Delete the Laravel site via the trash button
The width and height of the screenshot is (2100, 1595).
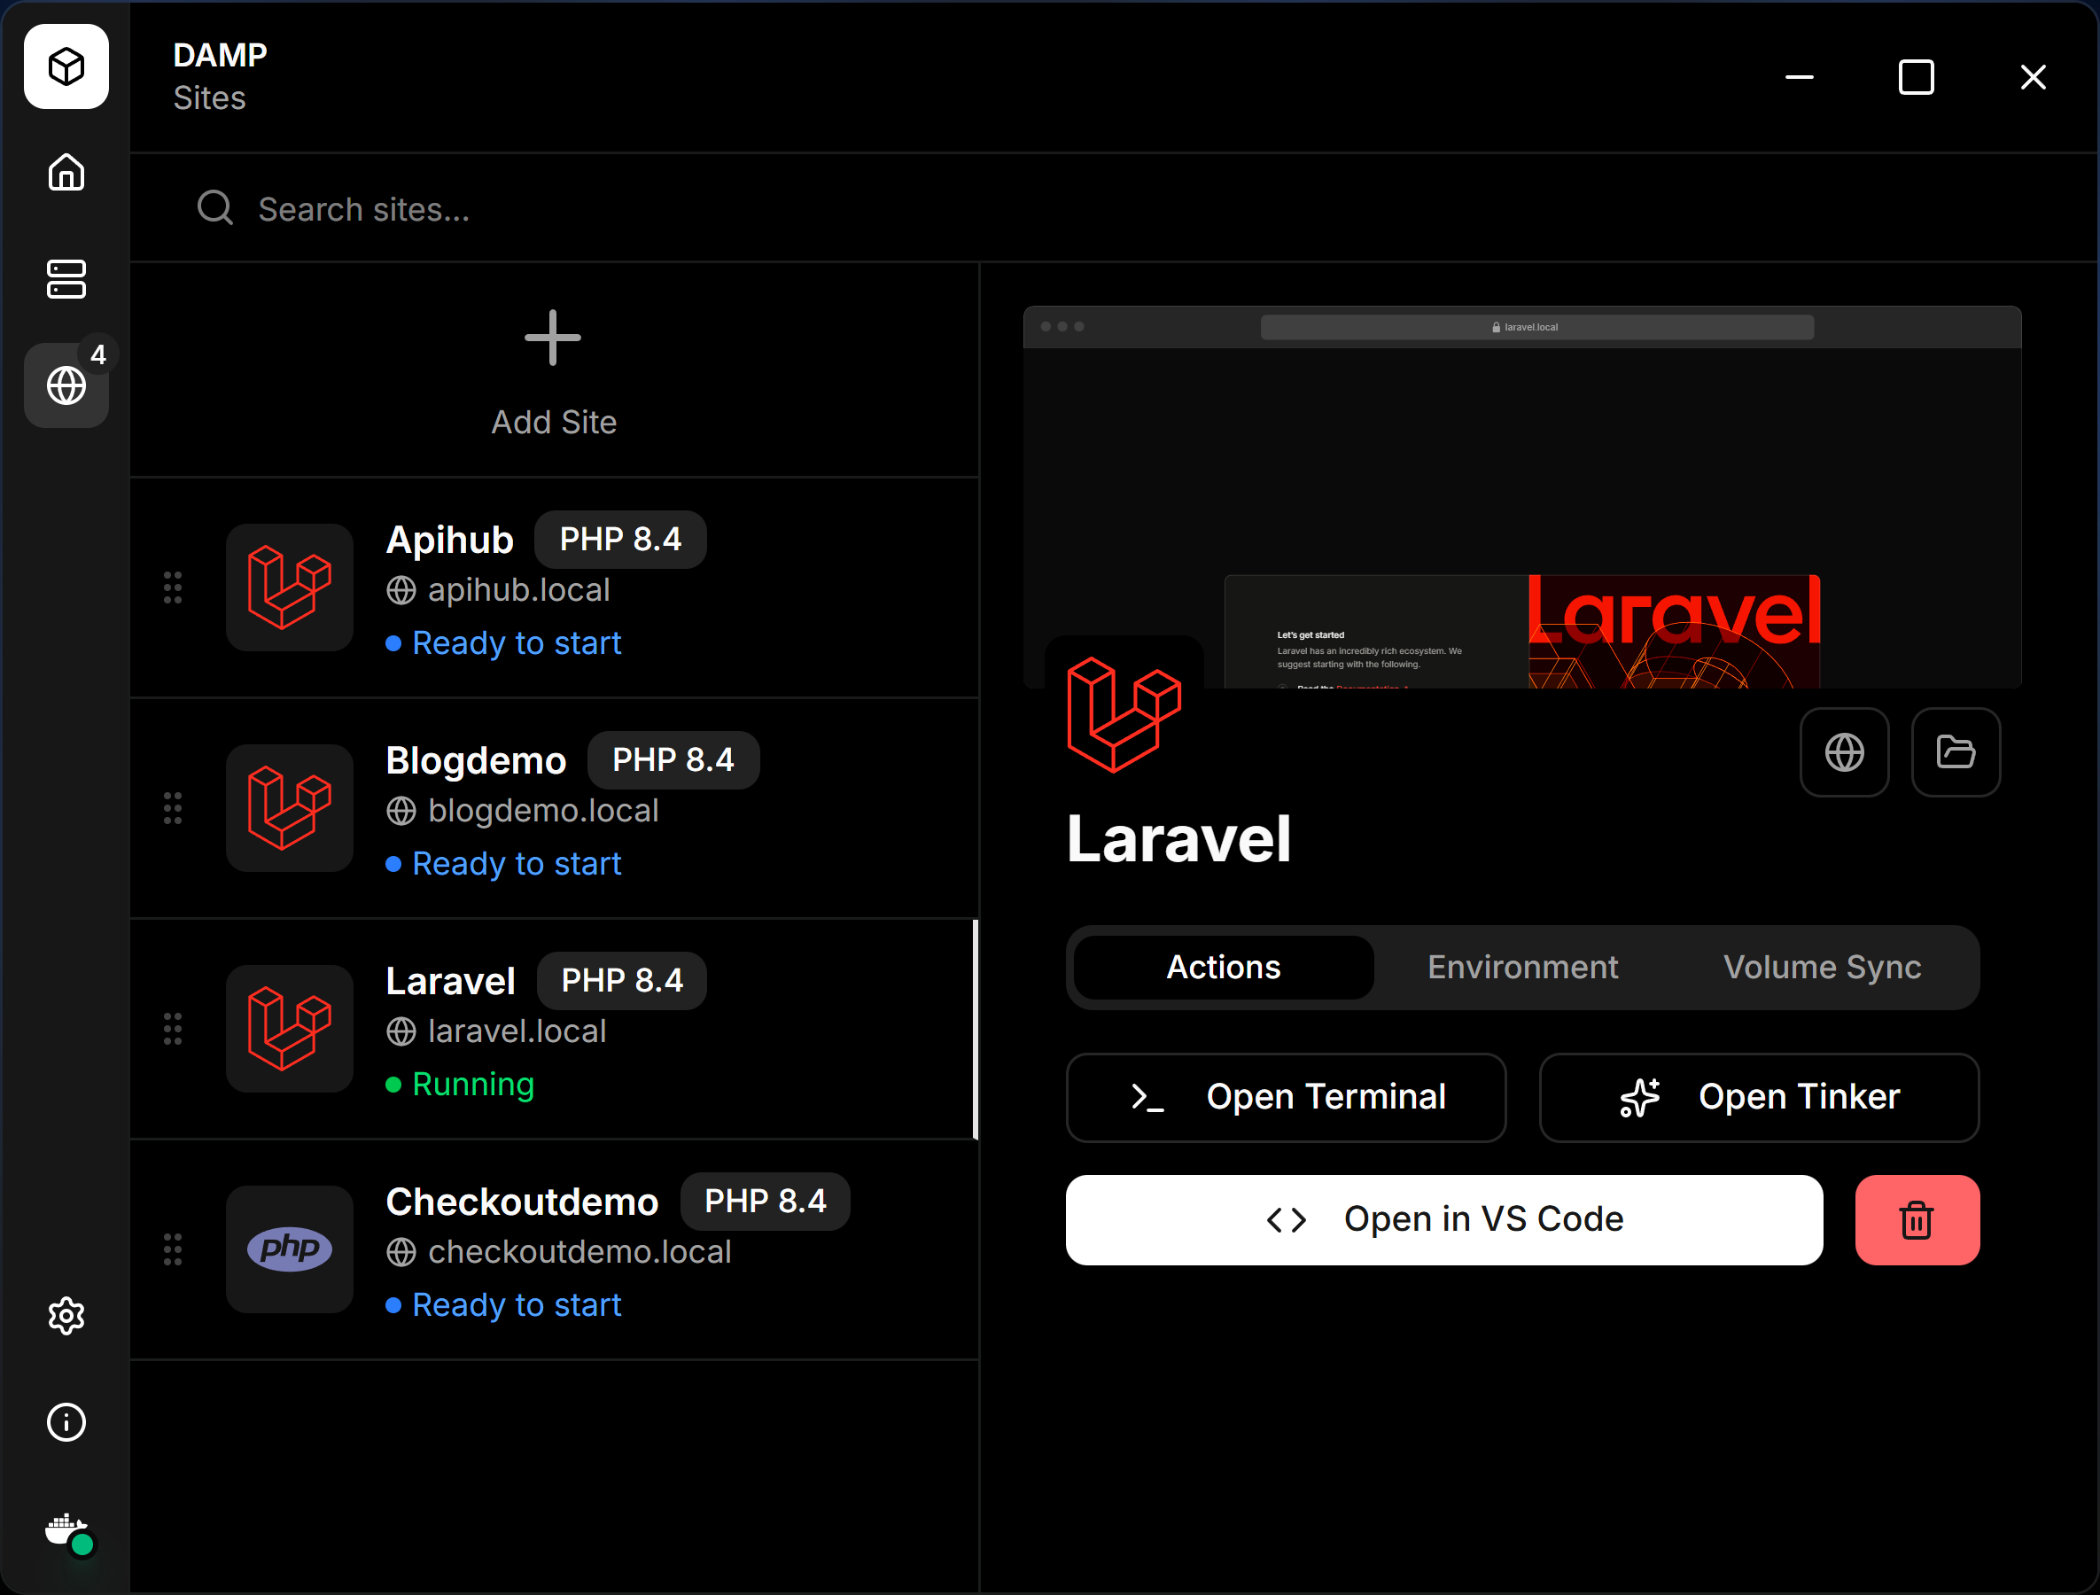pos(1916,1220)
